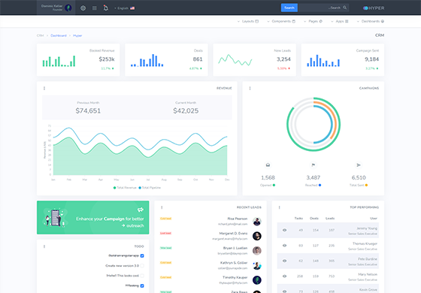Image resolution: width=421 pixels, height=293 pixels.
Task: Click the Booked Revenue $253k card
Action: click(78, 60)
